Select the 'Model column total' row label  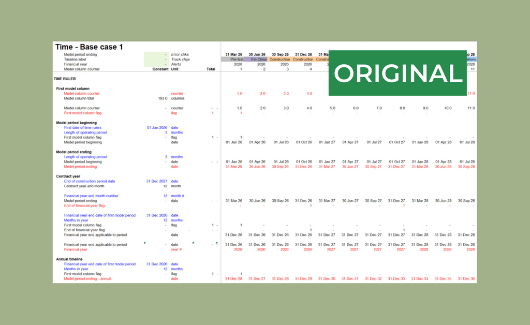tap(79, 99)
